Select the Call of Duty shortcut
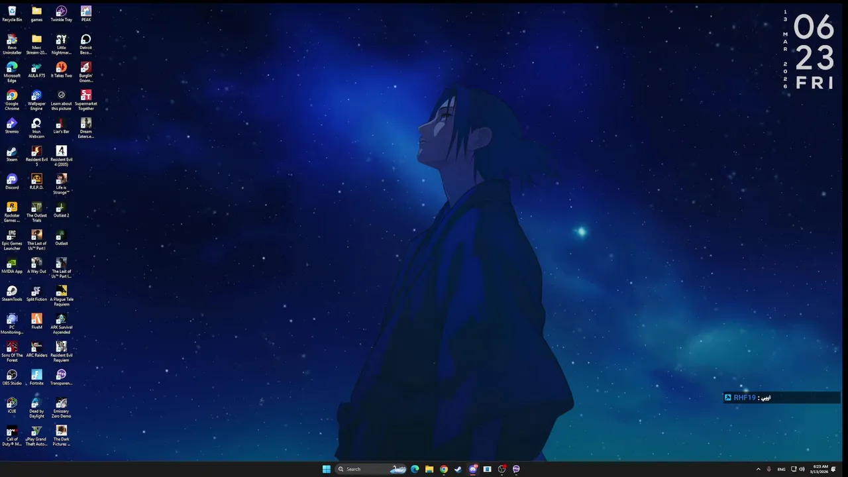This screenshot has width=848, height=477. tap(12, 435)
